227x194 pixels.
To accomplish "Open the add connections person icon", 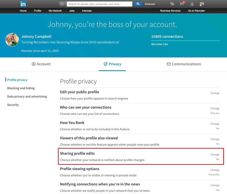I will pos(192,4).
